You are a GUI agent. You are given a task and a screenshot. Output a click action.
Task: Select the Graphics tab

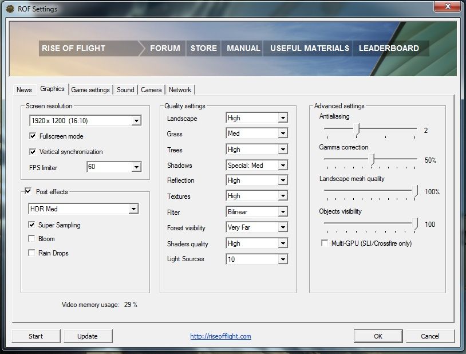point(52,89)
